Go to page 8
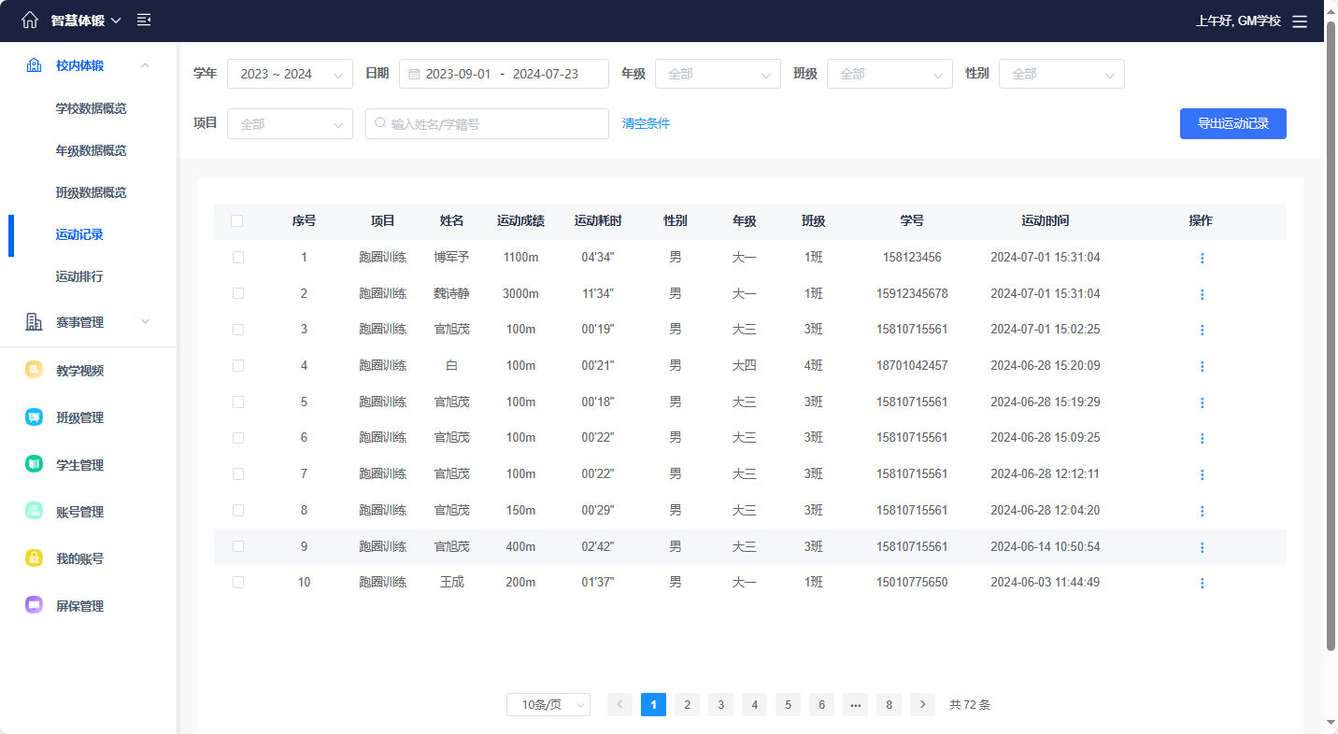 click(889, 705)
